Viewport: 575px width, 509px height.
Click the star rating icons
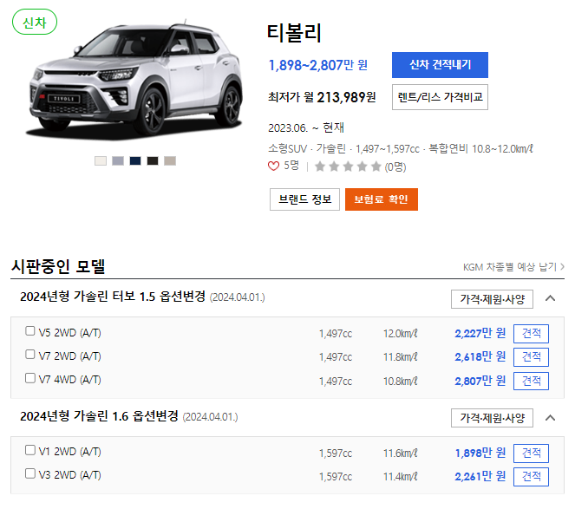click(x=348, y=166)
